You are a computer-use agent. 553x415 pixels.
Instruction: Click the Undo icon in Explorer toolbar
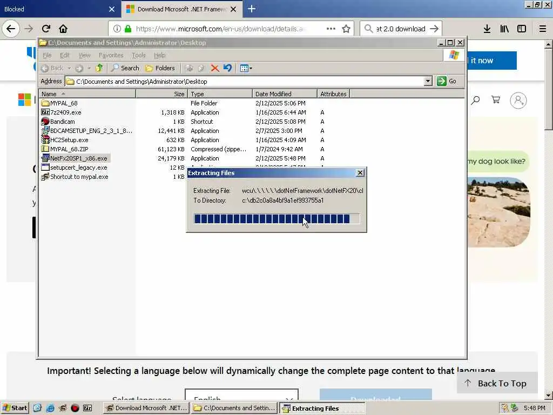point(227,68)
